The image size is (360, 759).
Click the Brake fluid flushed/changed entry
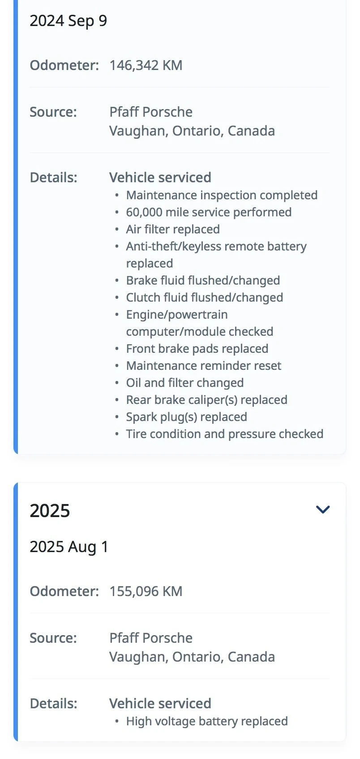[x=202, y=281]
